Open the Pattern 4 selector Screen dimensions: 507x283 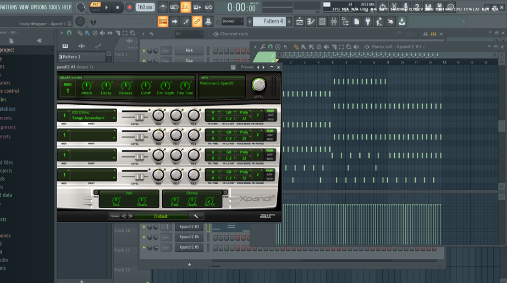click(x=270, y=21)
